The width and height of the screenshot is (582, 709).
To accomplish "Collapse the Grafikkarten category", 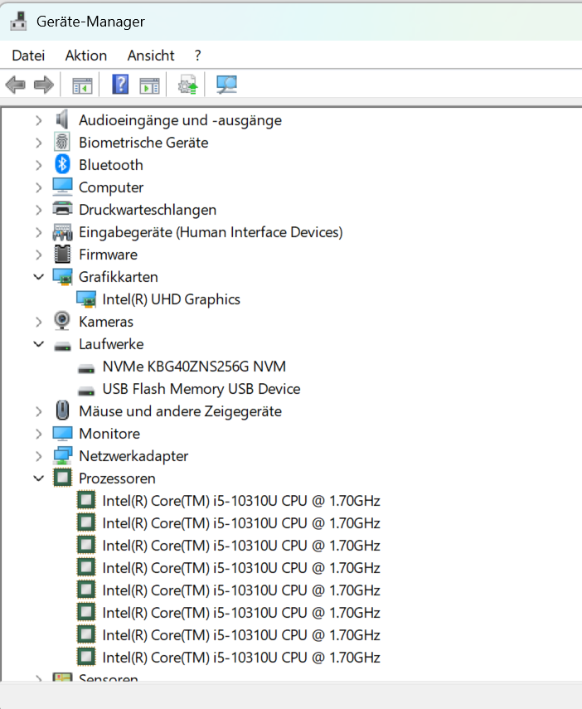I will pos(39,276).
